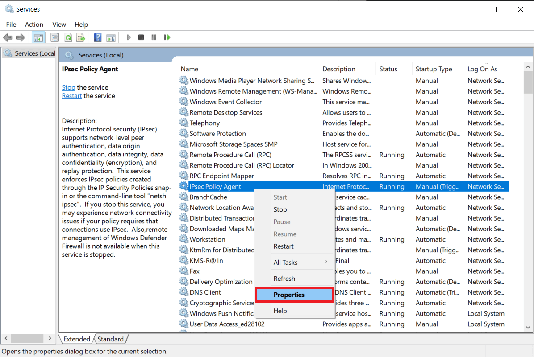Open Properties dialog via the toolbar icon
The height and width of the screenshot is (357, 534).
pos(54,37)
